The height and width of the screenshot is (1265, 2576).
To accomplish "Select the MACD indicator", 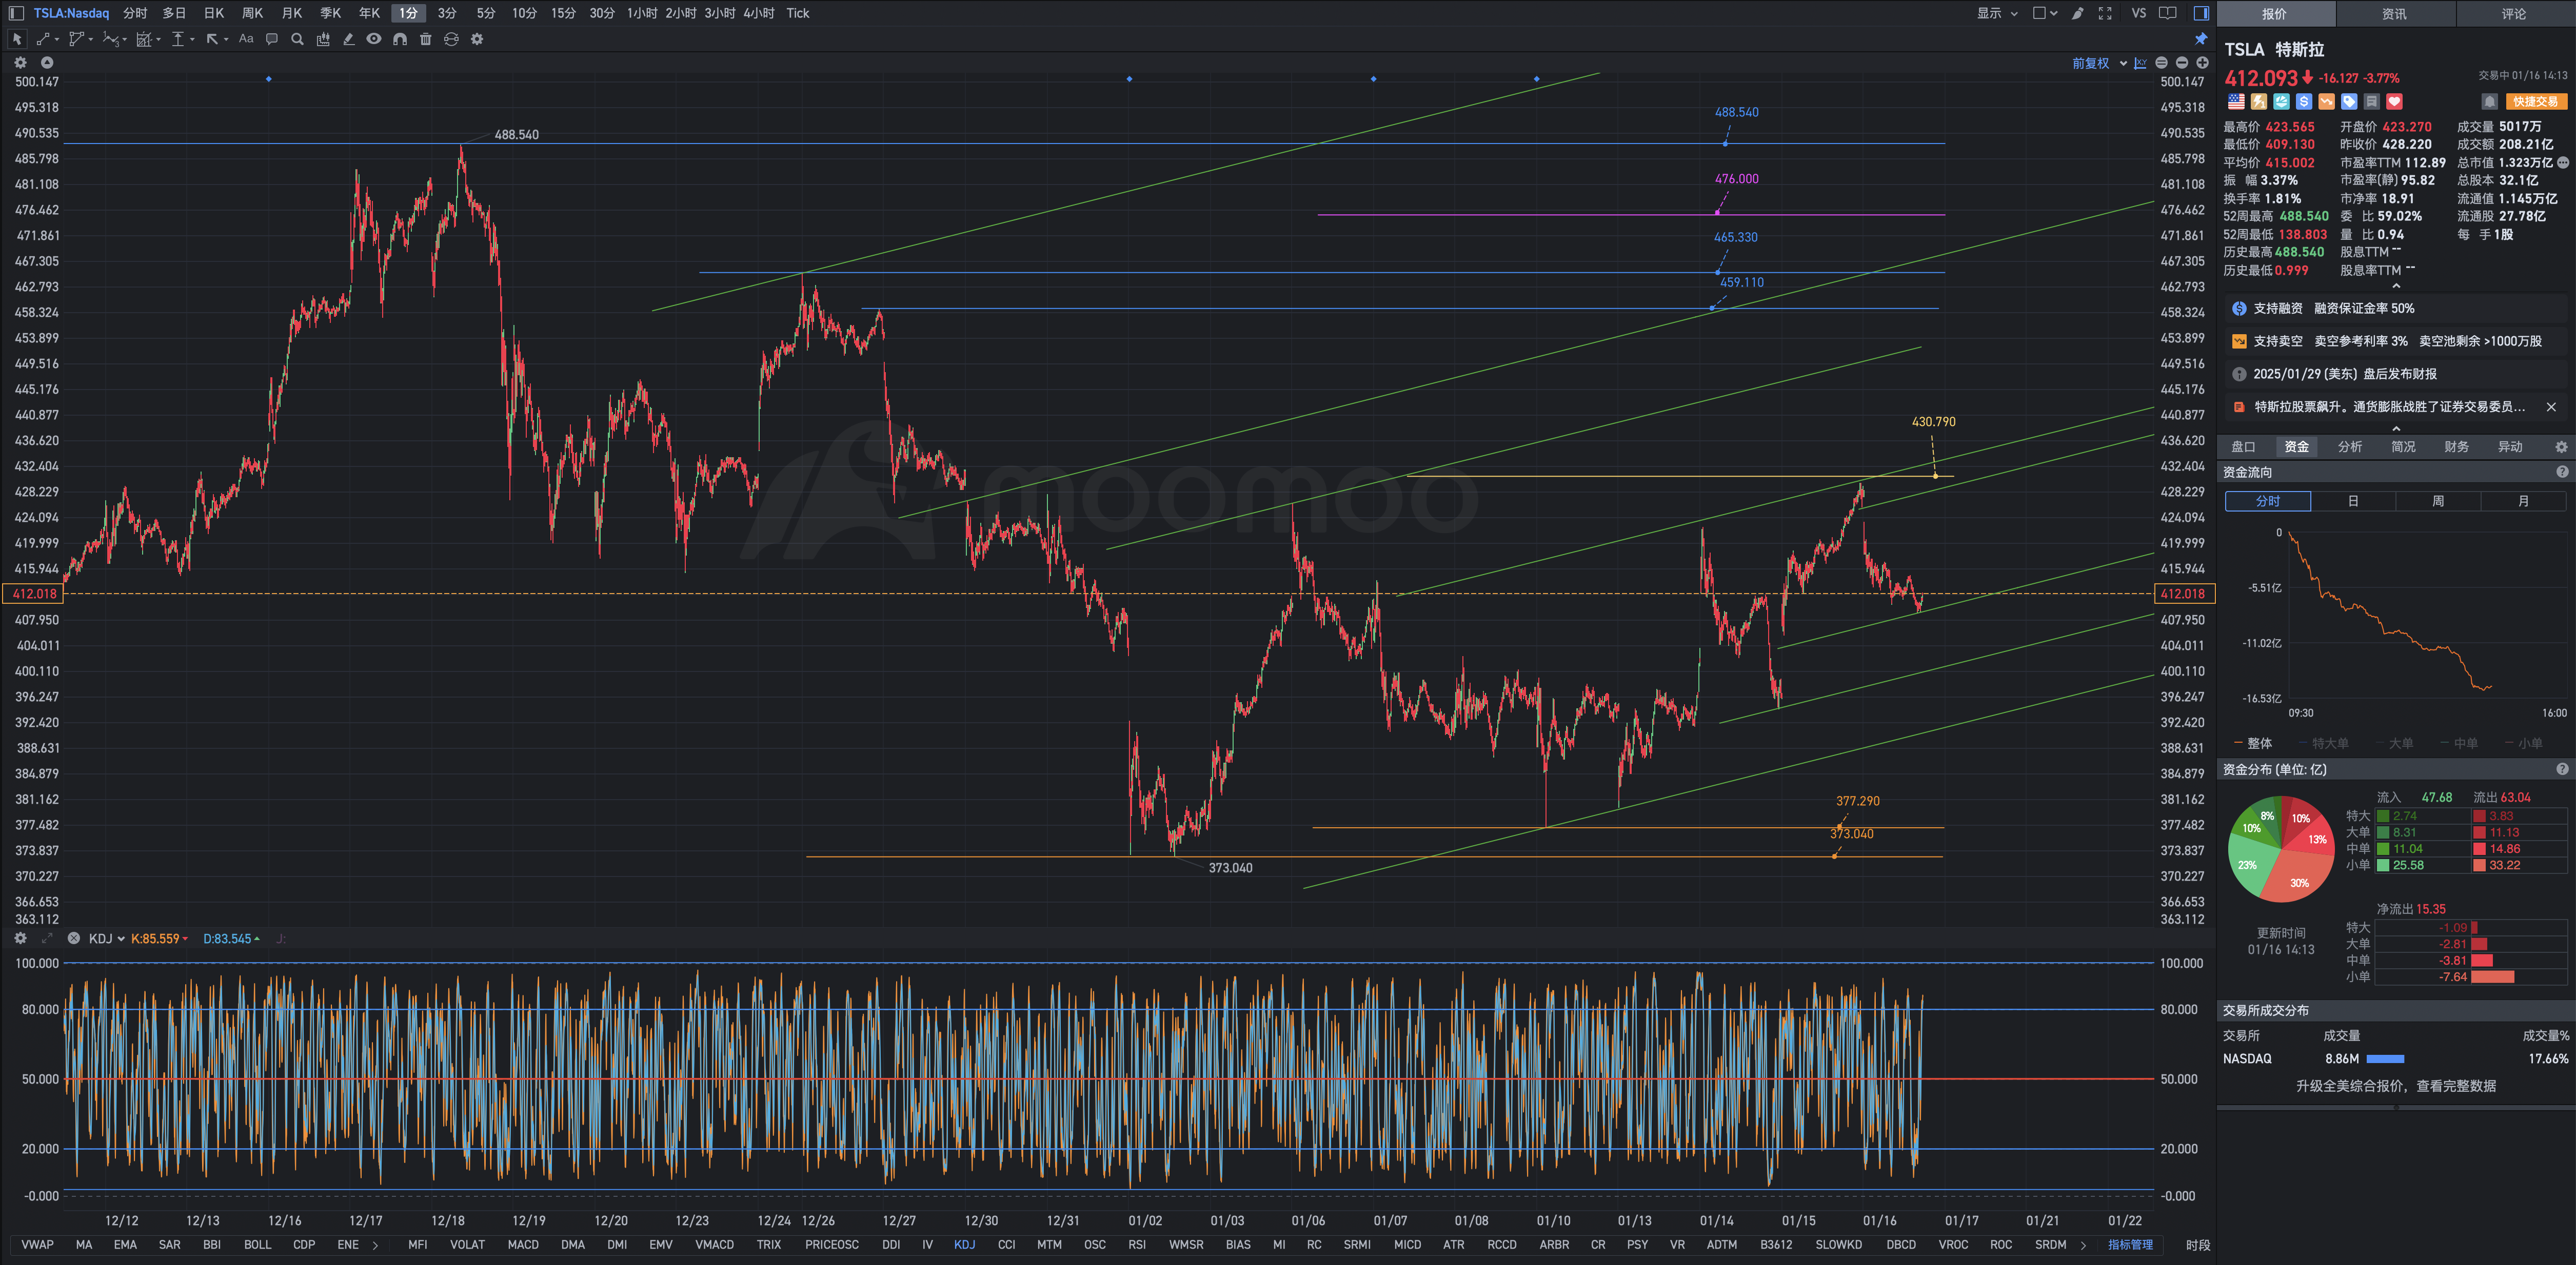I will click(x=523, y=1245).
